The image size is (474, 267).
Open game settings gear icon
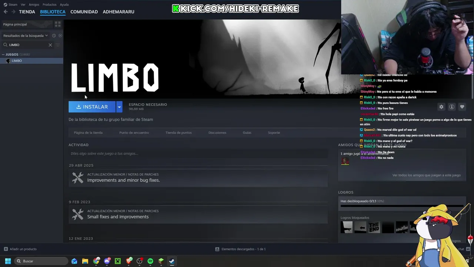[441, 107]
